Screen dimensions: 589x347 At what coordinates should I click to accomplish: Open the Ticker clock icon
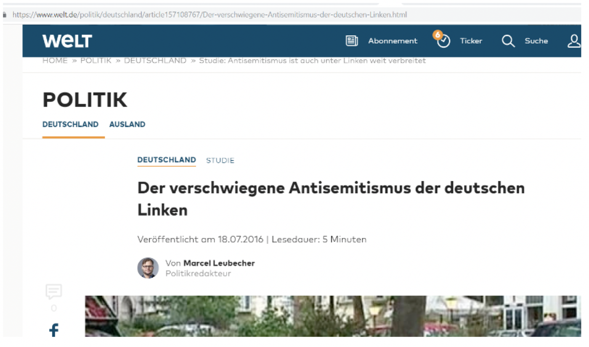pos(443,41)
